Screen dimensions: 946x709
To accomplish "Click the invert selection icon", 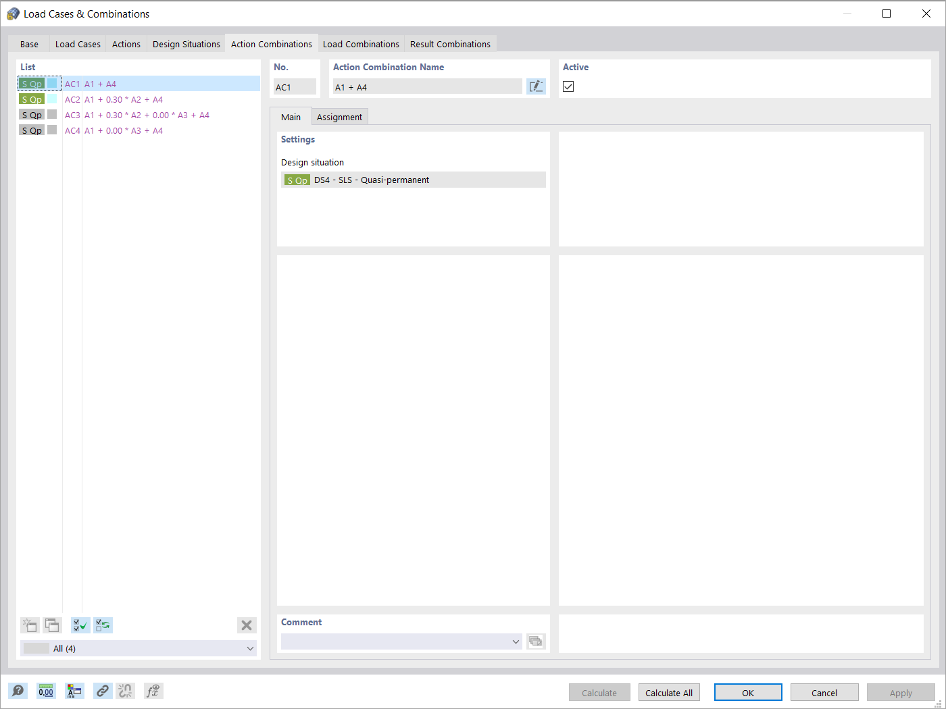I will (103, 625).
